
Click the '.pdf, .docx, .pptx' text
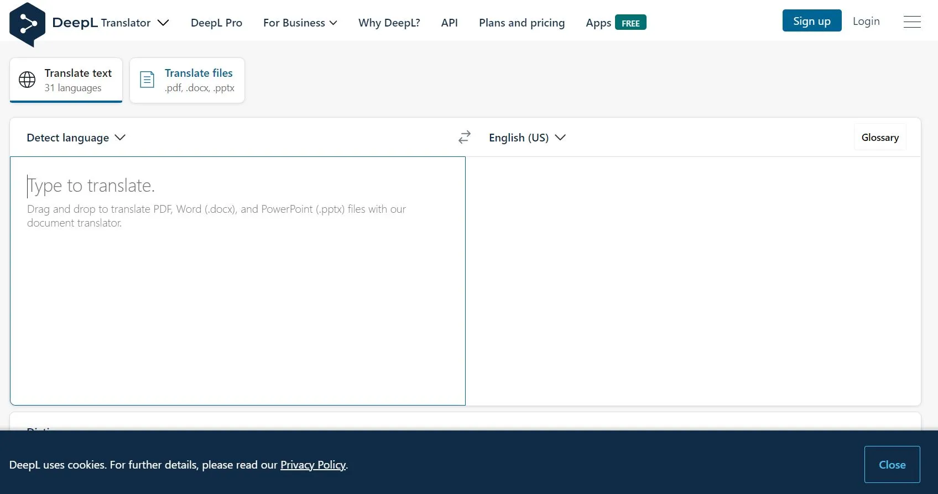point(200,88)
